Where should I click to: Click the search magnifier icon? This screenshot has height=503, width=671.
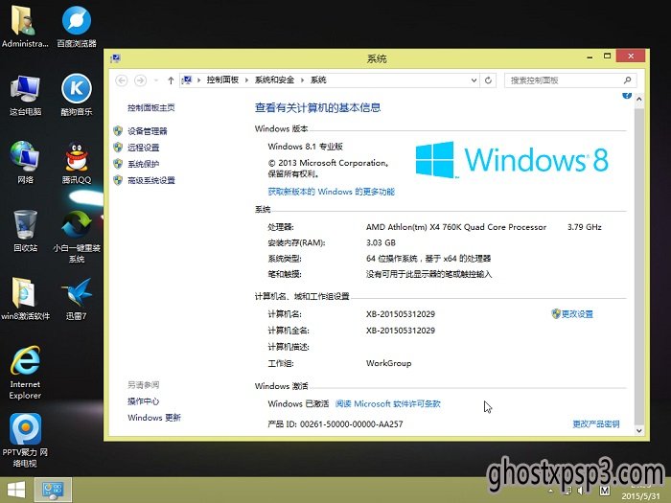click(x=627, y=80)
